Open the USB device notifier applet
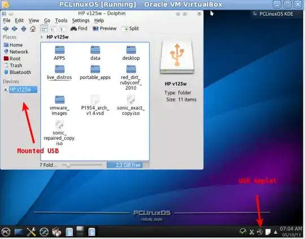 260,232
